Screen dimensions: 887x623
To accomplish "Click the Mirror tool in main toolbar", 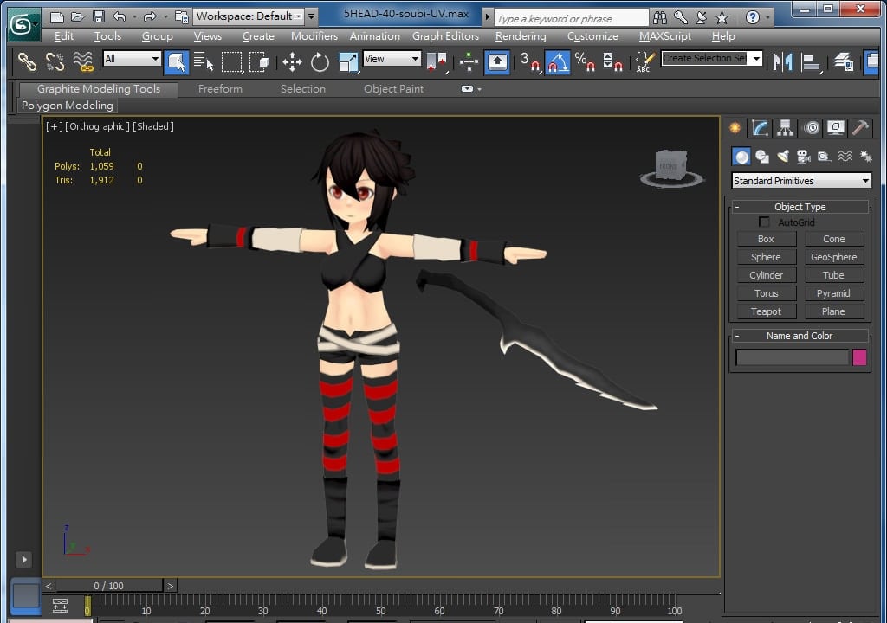I will [x=782, y=61].
